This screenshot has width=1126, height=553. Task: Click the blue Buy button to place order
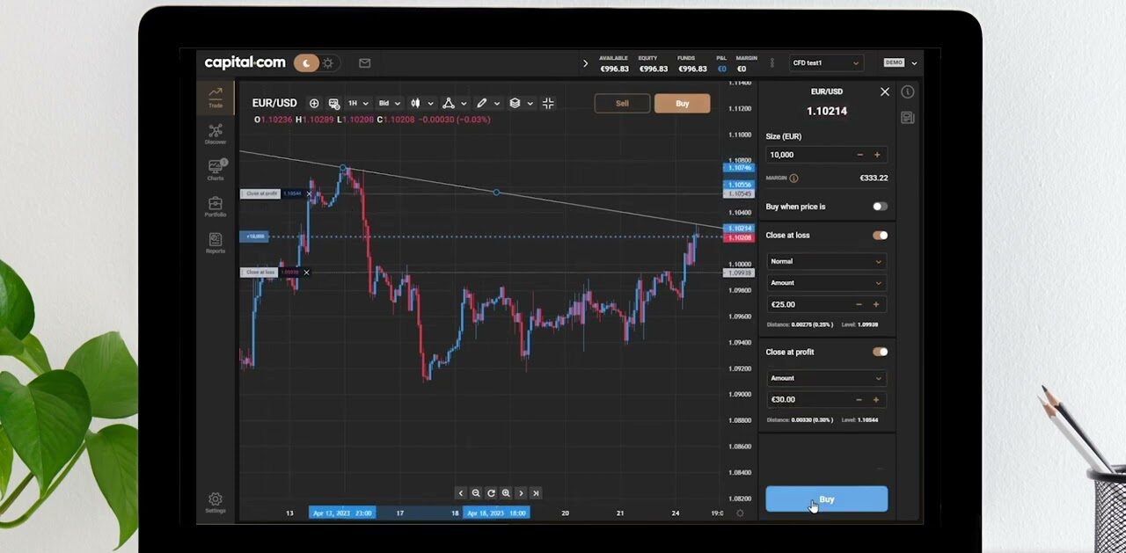click(826, 499)
